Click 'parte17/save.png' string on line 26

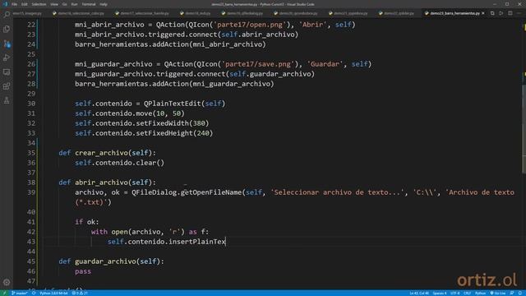258,64
